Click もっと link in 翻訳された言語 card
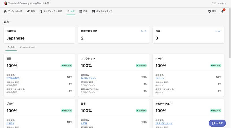The height and width of the screenshot is (128, 231). [x=144, y=31]
